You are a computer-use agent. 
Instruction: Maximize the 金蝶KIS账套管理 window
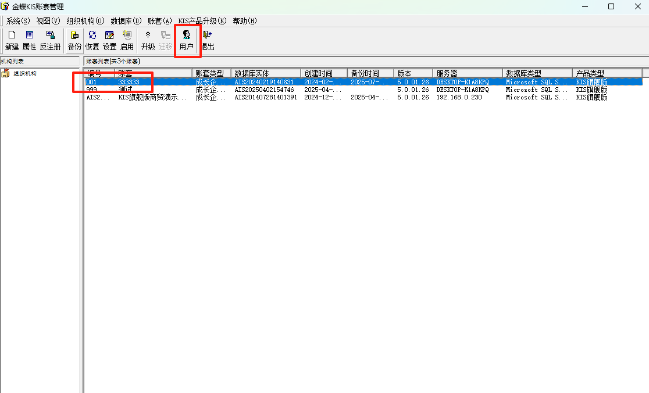pos(611,6)
